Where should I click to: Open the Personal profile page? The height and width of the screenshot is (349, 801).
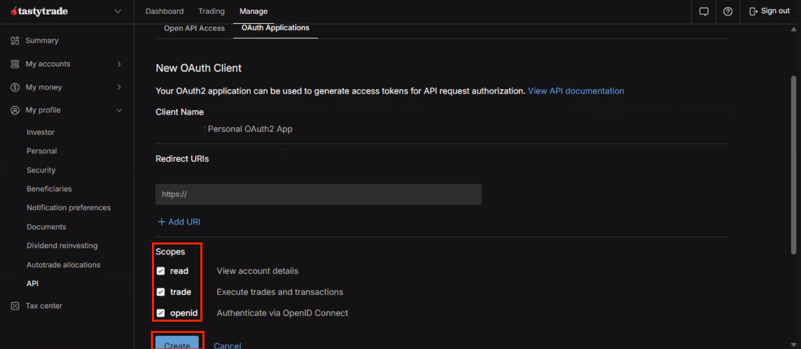point(42,151)
